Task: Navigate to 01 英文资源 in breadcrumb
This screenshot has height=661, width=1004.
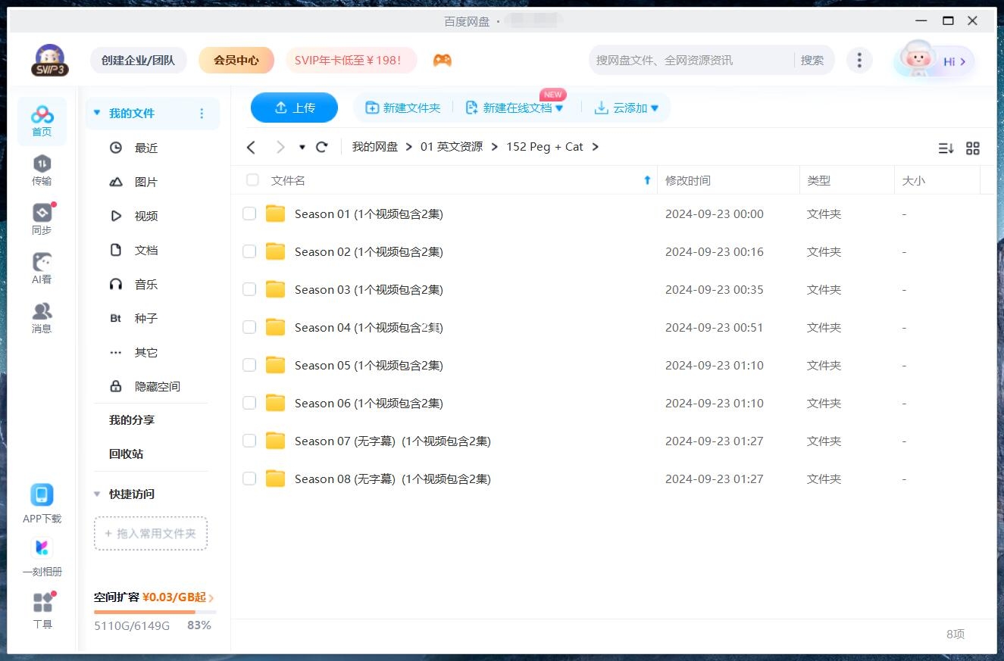Action: pos(452,147)
